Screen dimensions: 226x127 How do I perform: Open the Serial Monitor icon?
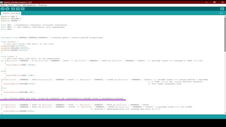222,9
